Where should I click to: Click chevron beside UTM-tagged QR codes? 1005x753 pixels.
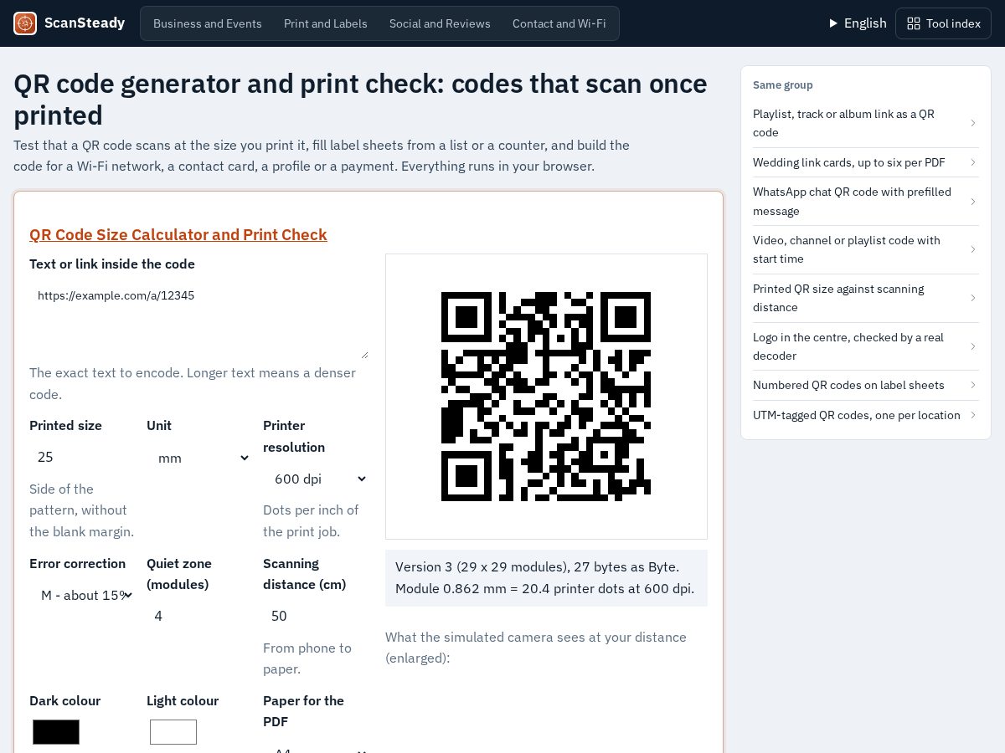coord(973,415)
